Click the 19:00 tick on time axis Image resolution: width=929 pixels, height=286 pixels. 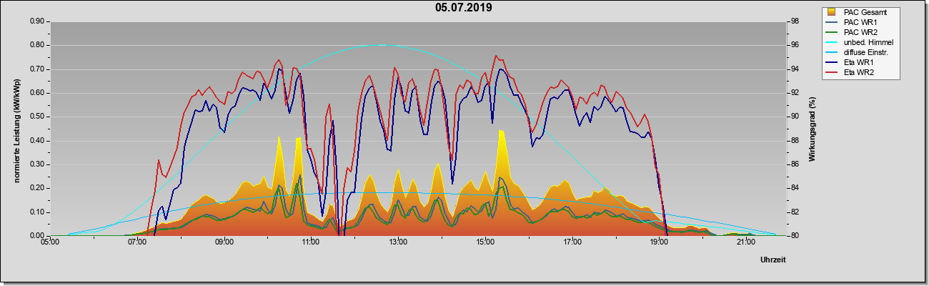(659, 243)
